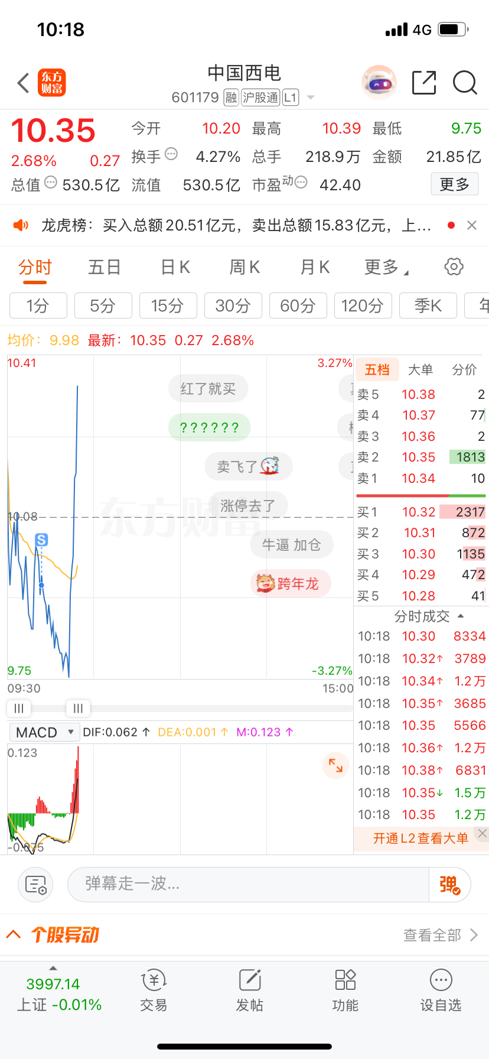Screen dimensions: 489x1059
Task: Toggle the 弹 barrage switch
Action: (449, 885)
